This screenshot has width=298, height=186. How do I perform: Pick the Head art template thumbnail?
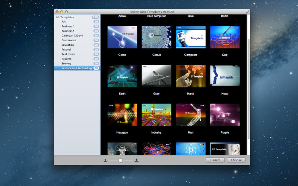(225, 76)
